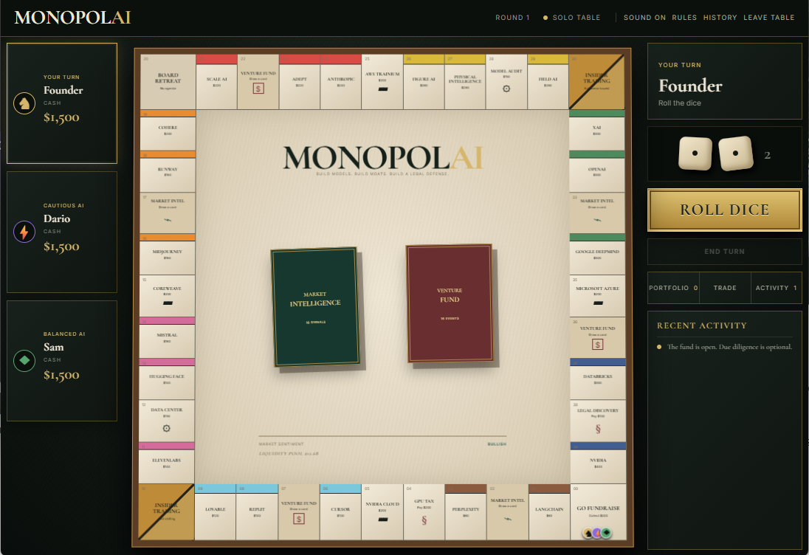Click the Roll Dice button
This screenshot has height=555, width=809.
point(724,210)
